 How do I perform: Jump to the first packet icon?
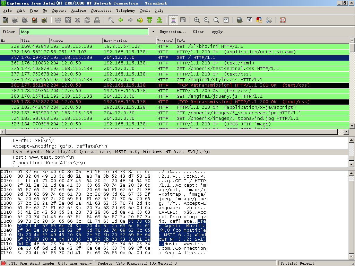150,20
